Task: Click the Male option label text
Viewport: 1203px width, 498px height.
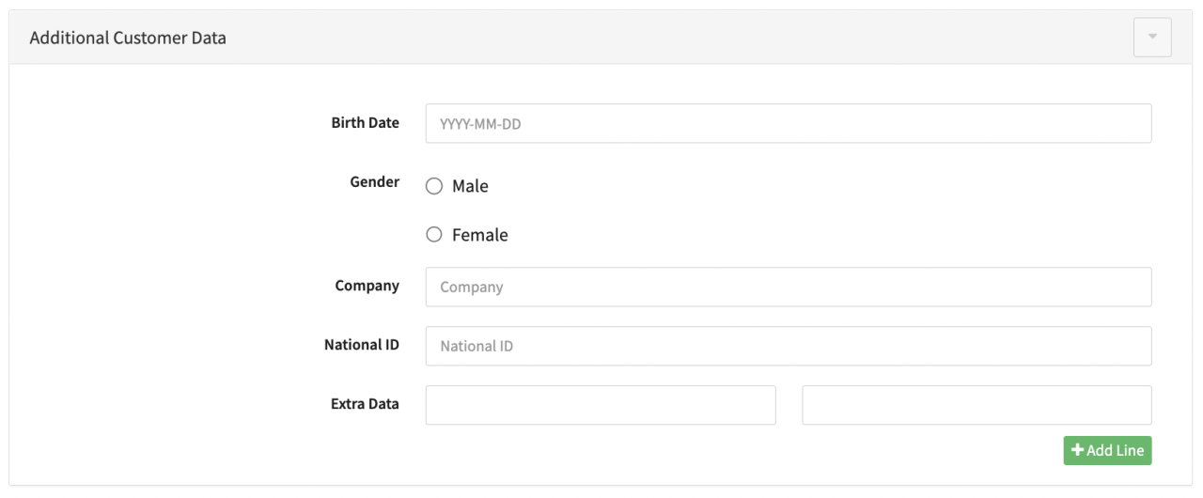Action: [470, 186]
